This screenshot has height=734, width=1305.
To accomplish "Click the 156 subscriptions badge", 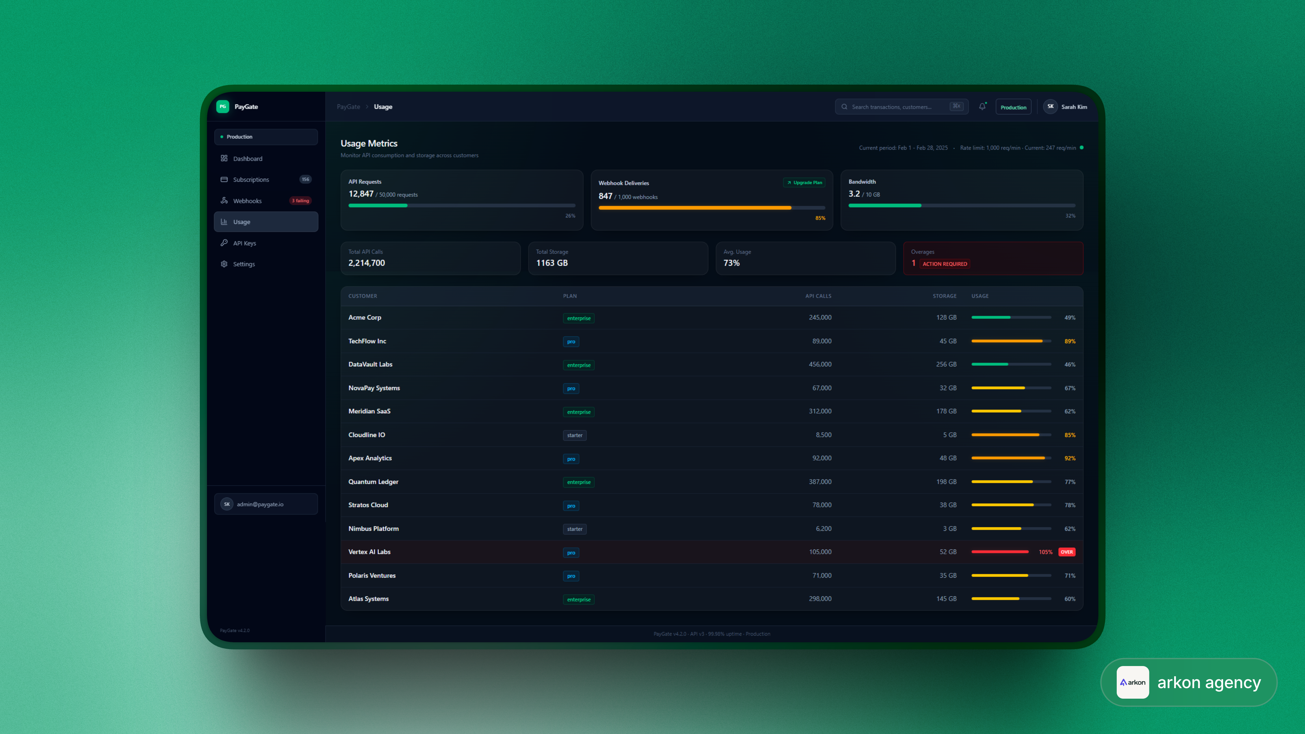I will click(x=306, y=179).
